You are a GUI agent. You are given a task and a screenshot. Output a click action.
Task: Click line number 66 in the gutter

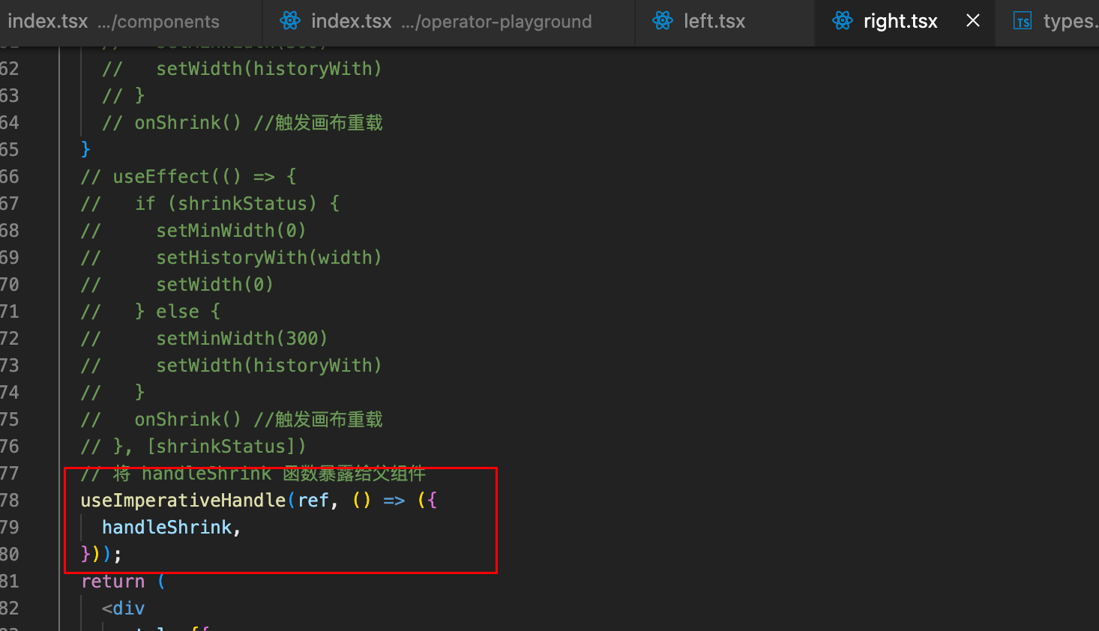tap(10, 177)
